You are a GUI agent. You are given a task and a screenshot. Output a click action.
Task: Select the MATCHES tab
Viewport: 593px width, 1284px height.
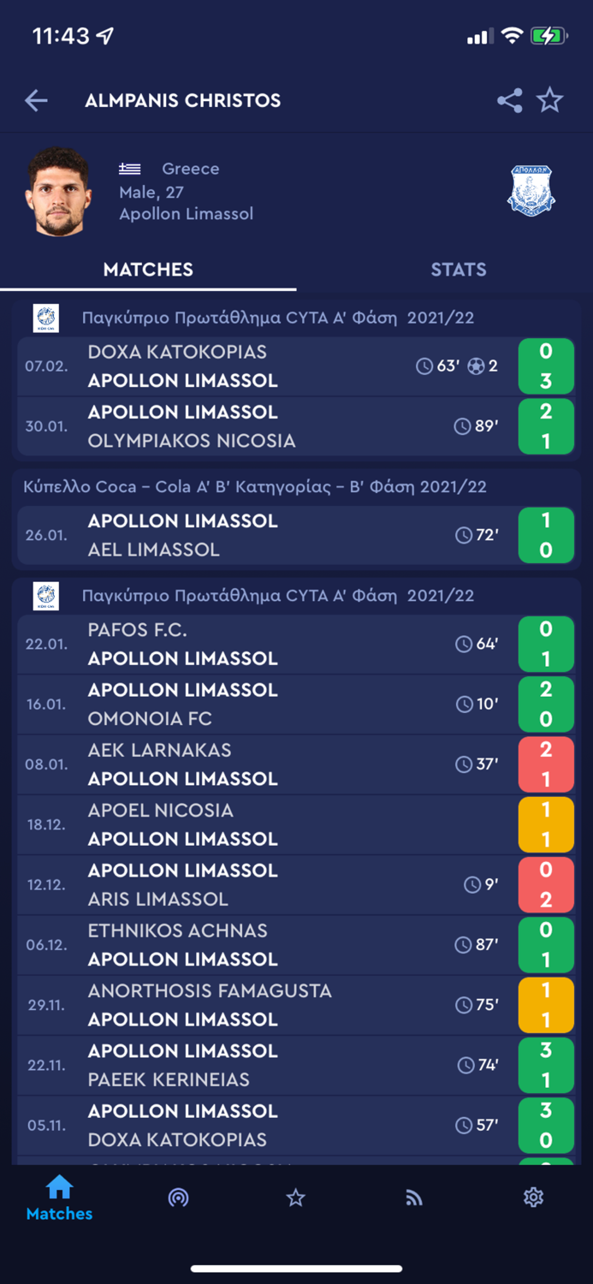(x=147, y=269)
